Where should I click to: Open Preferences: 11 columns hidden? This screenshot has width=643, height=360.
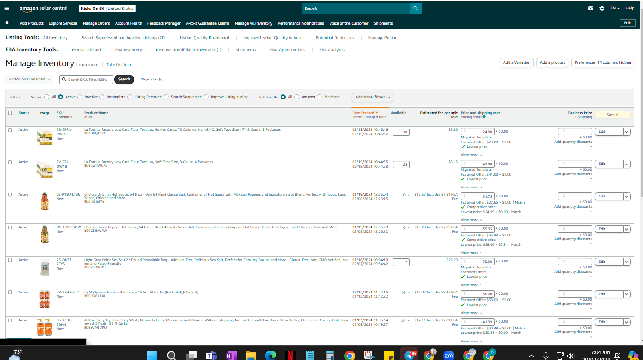tap(603, 62)
